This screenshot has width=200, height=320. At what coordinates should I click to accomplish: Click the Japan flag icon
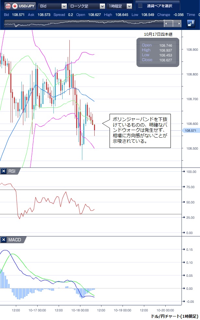(x=15, y=6)
